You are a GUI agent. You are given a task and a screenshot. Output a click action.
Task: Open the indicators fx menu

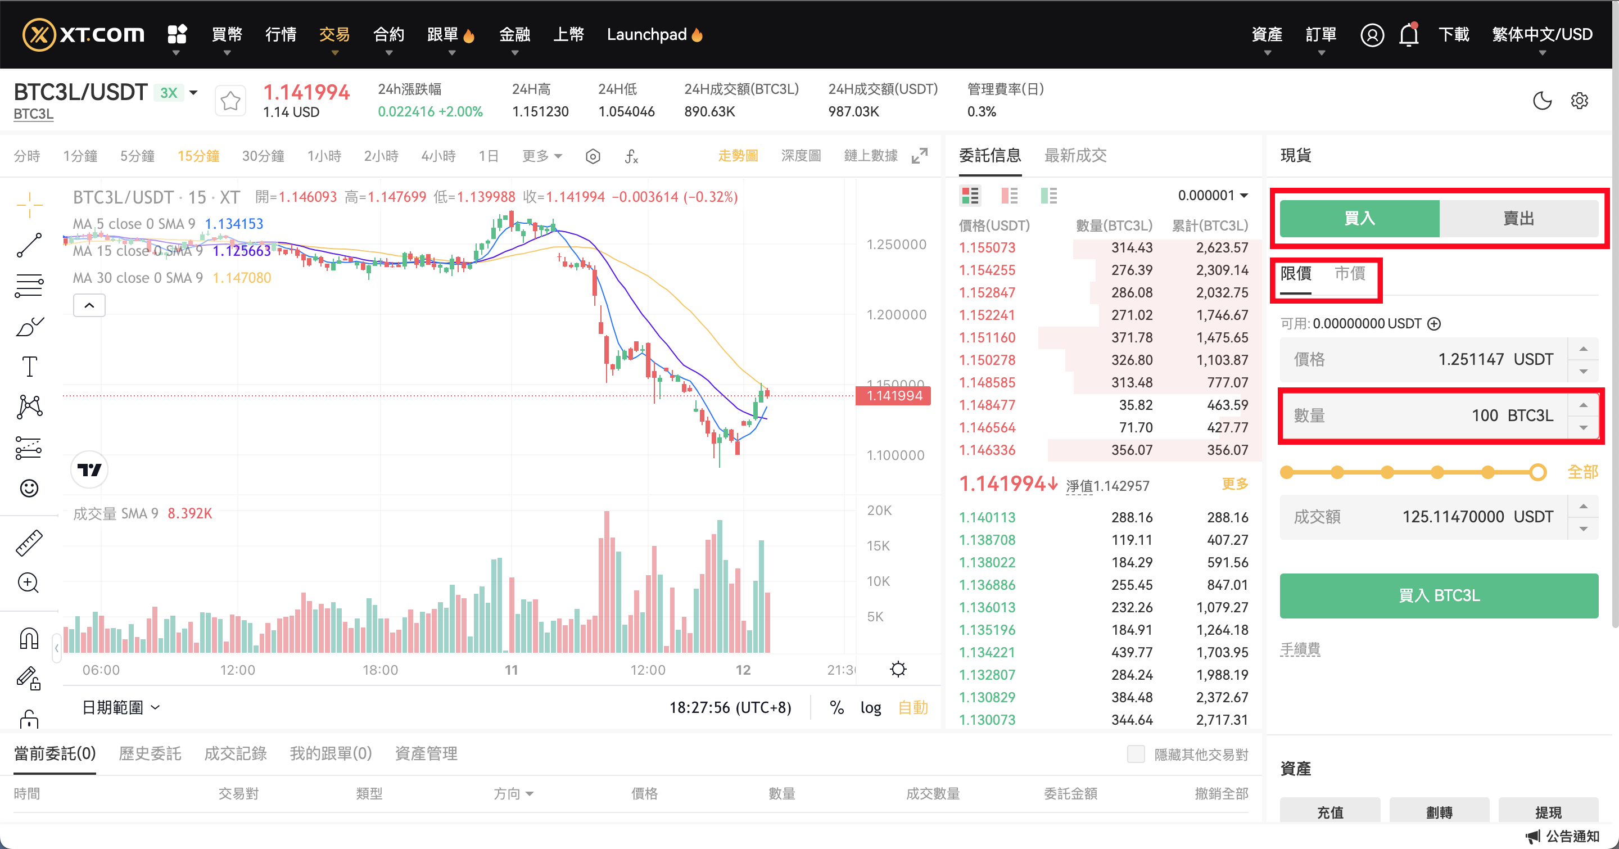pyautogui.click(x=632, y=156)
